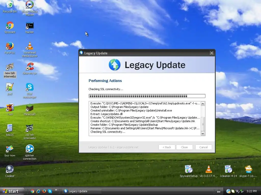This screenshot has width=261, height=195.
Task: Select the FuryFox desktop shortcut
Action: (x=10, y=48)
